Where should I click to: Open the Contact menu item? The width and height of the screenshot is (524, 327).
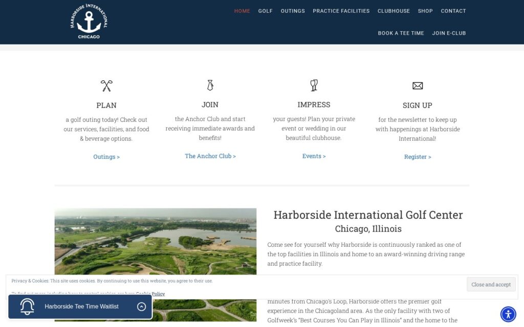click(453, 11)
